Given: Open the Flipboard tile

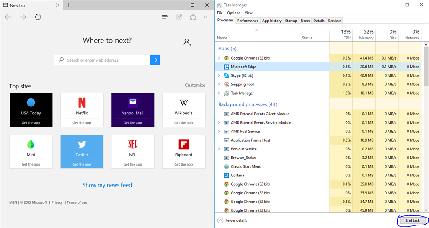Looking at the screenshot, I should pyautogui.click(x=183, y=152).
